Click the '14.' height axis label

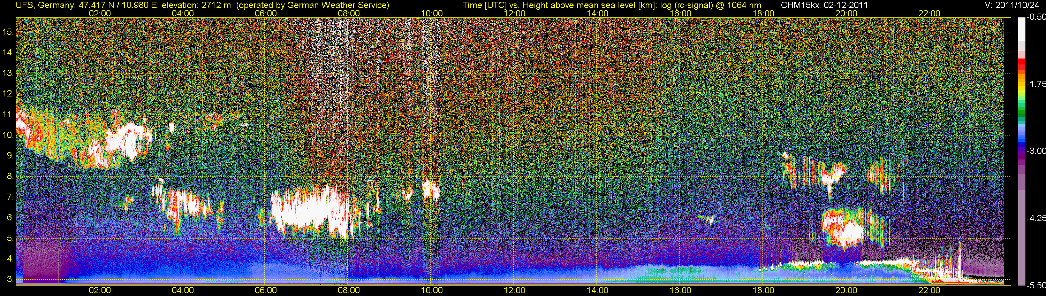[8, 53]
